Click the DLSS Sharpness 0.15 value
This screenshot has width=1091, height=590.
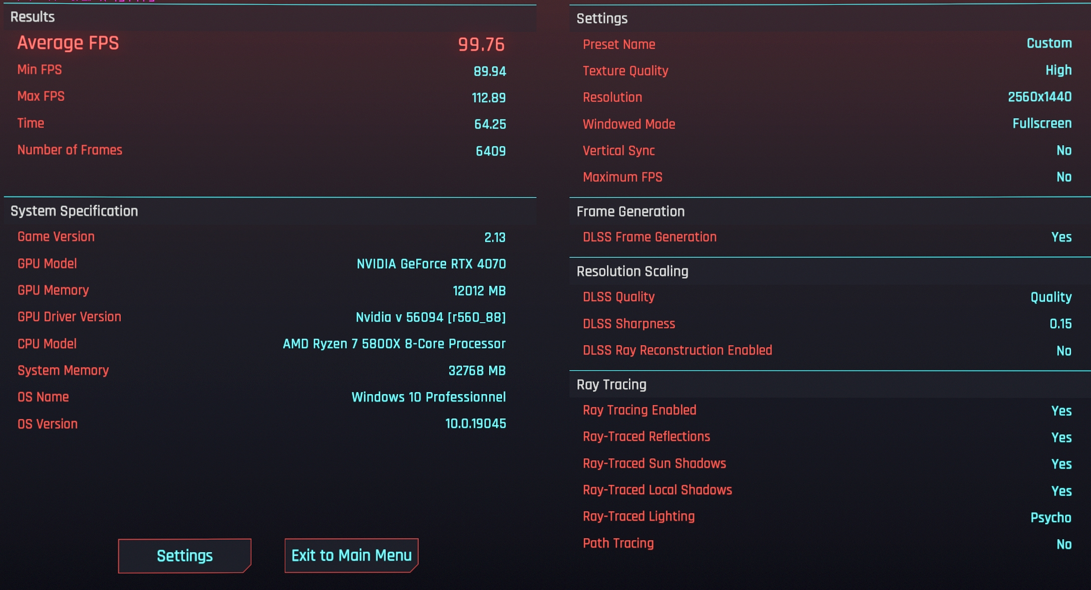(1060, 324)
